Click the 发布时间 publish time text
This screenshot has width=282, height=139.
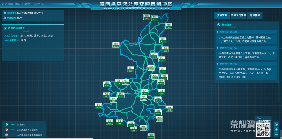25,13
